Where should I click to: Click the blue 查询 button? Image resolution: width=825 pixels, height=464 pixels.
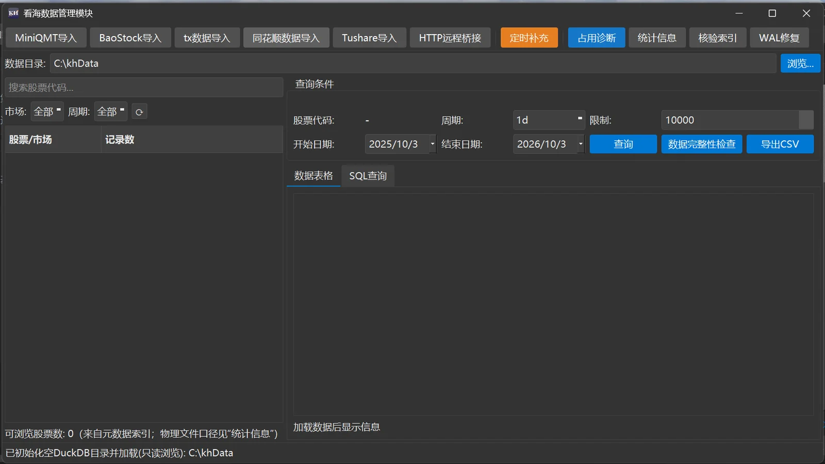[x=623, y=144]
